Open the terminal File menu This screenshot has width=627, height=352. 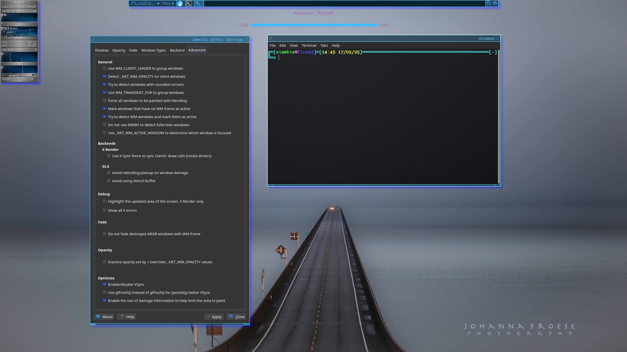tap(272, 45)
